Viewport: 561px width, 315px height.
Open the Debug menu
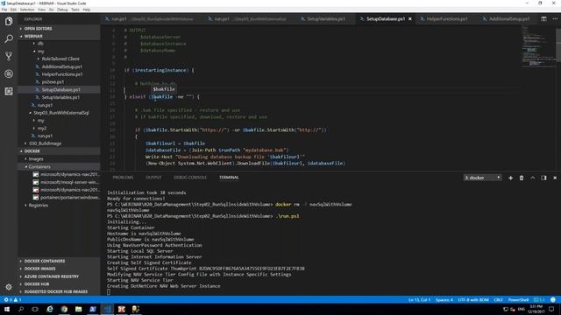[x=62, y=10]
